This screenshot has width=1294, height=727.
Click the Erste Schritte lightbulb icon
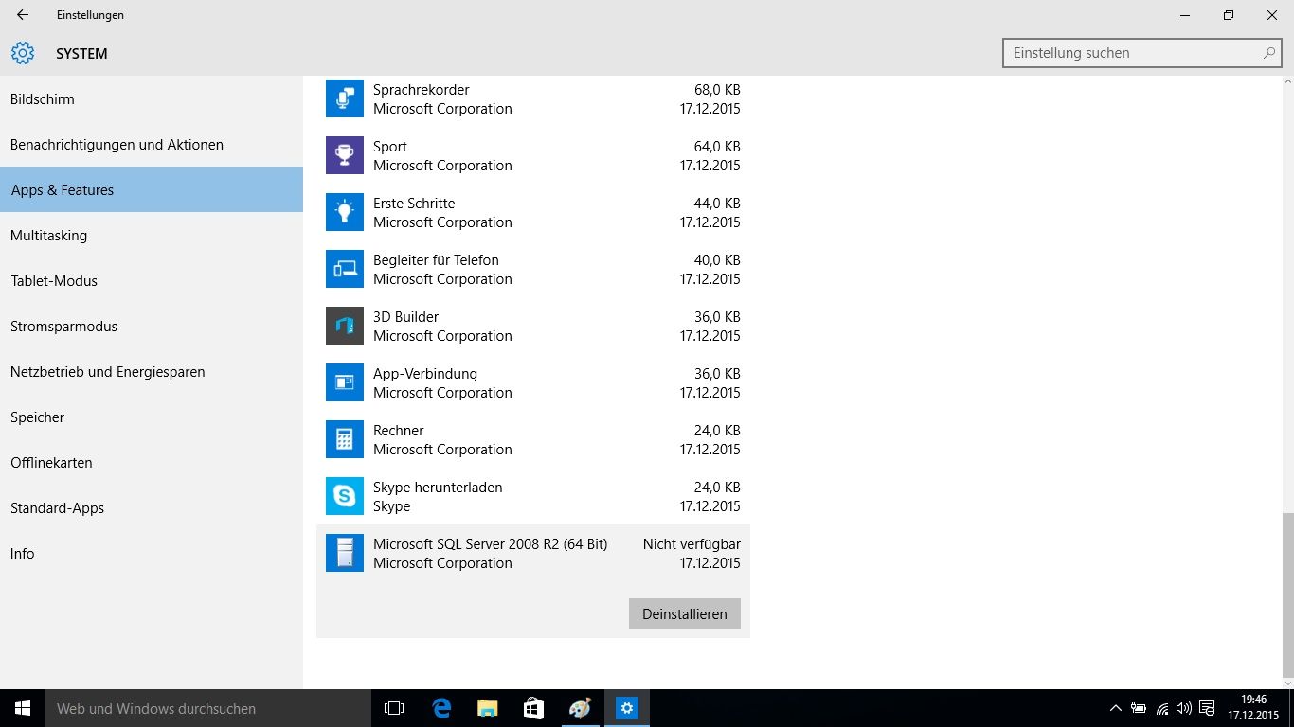(x=345, y=212)
